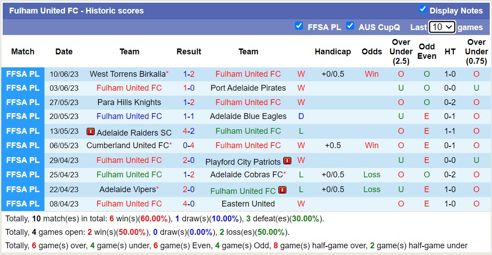Toggle the Display Notes checkbox
The image size is (492, 255).
pyautogui.click(x=423, y=9)
